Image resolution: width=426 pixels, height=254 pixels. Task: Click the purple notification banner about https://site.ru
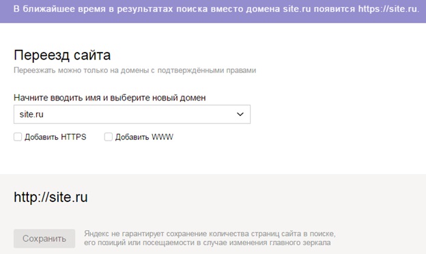coord(213,11)
